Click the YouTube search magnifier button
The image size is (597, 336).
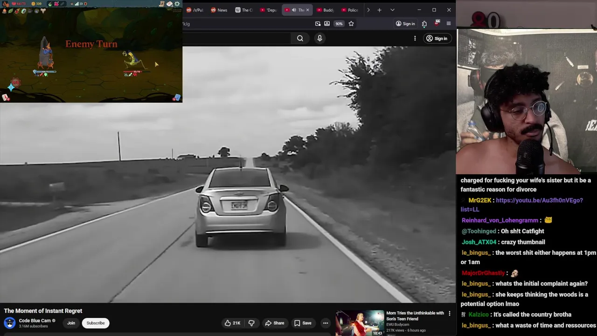click(300, 38)
